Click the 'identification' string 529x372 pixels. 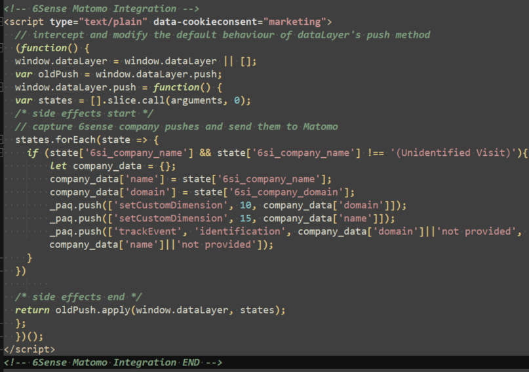(x=240, y=231)
